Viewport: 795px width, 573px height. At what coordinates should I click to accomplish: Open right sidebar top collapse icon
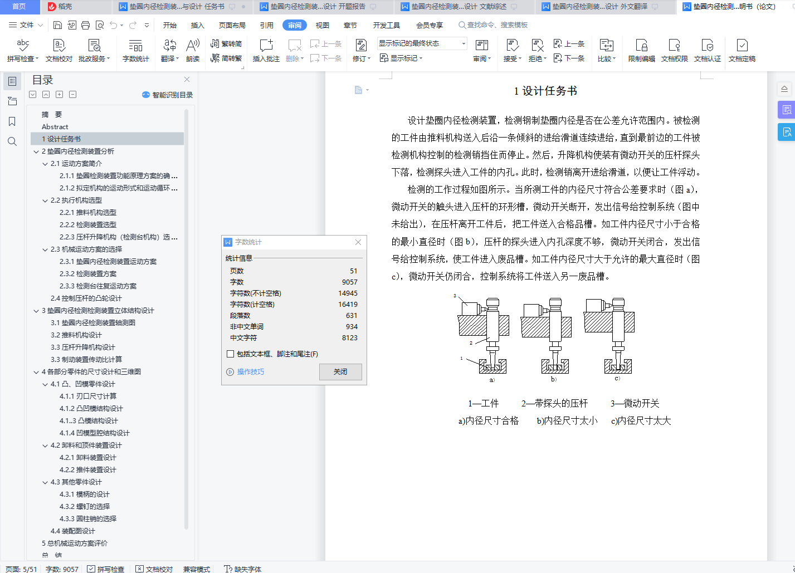point(784,89)
